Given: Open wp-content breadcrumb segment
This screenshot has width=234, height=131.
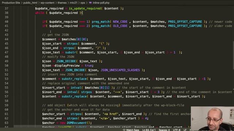Looking at the screenshot, I should click(48, 3).
